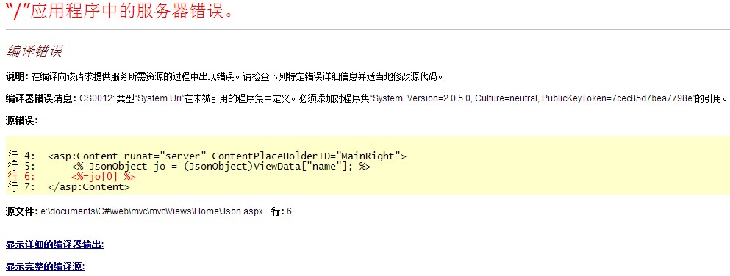Screen dimensions: 730x276
Task: Click the 编译器错误消息: bold label
Action: click(40, 98)
